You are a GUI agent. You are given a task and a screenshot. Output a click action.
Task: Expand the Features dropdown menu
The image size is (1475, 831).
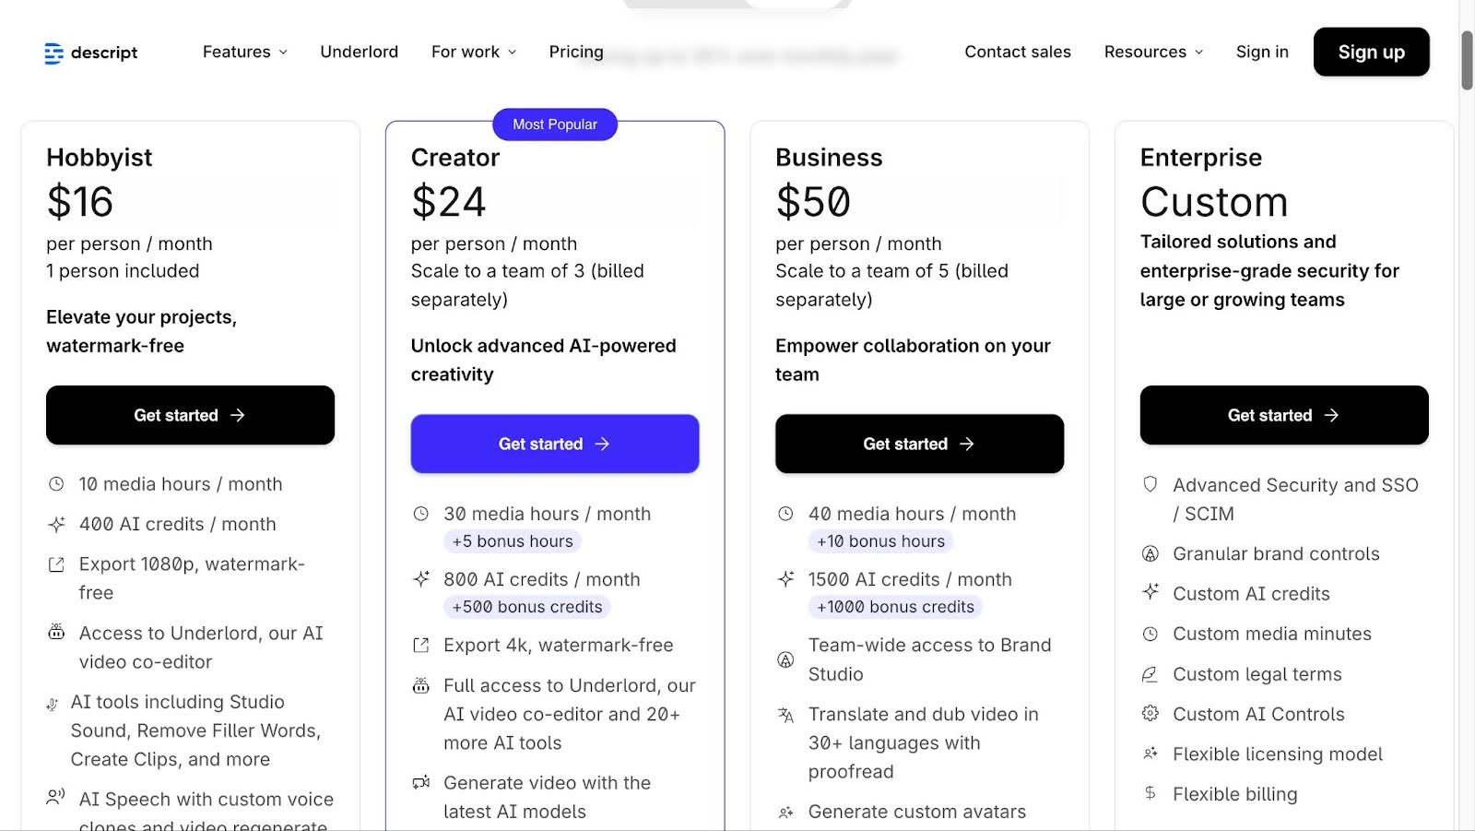click(245, 52)
